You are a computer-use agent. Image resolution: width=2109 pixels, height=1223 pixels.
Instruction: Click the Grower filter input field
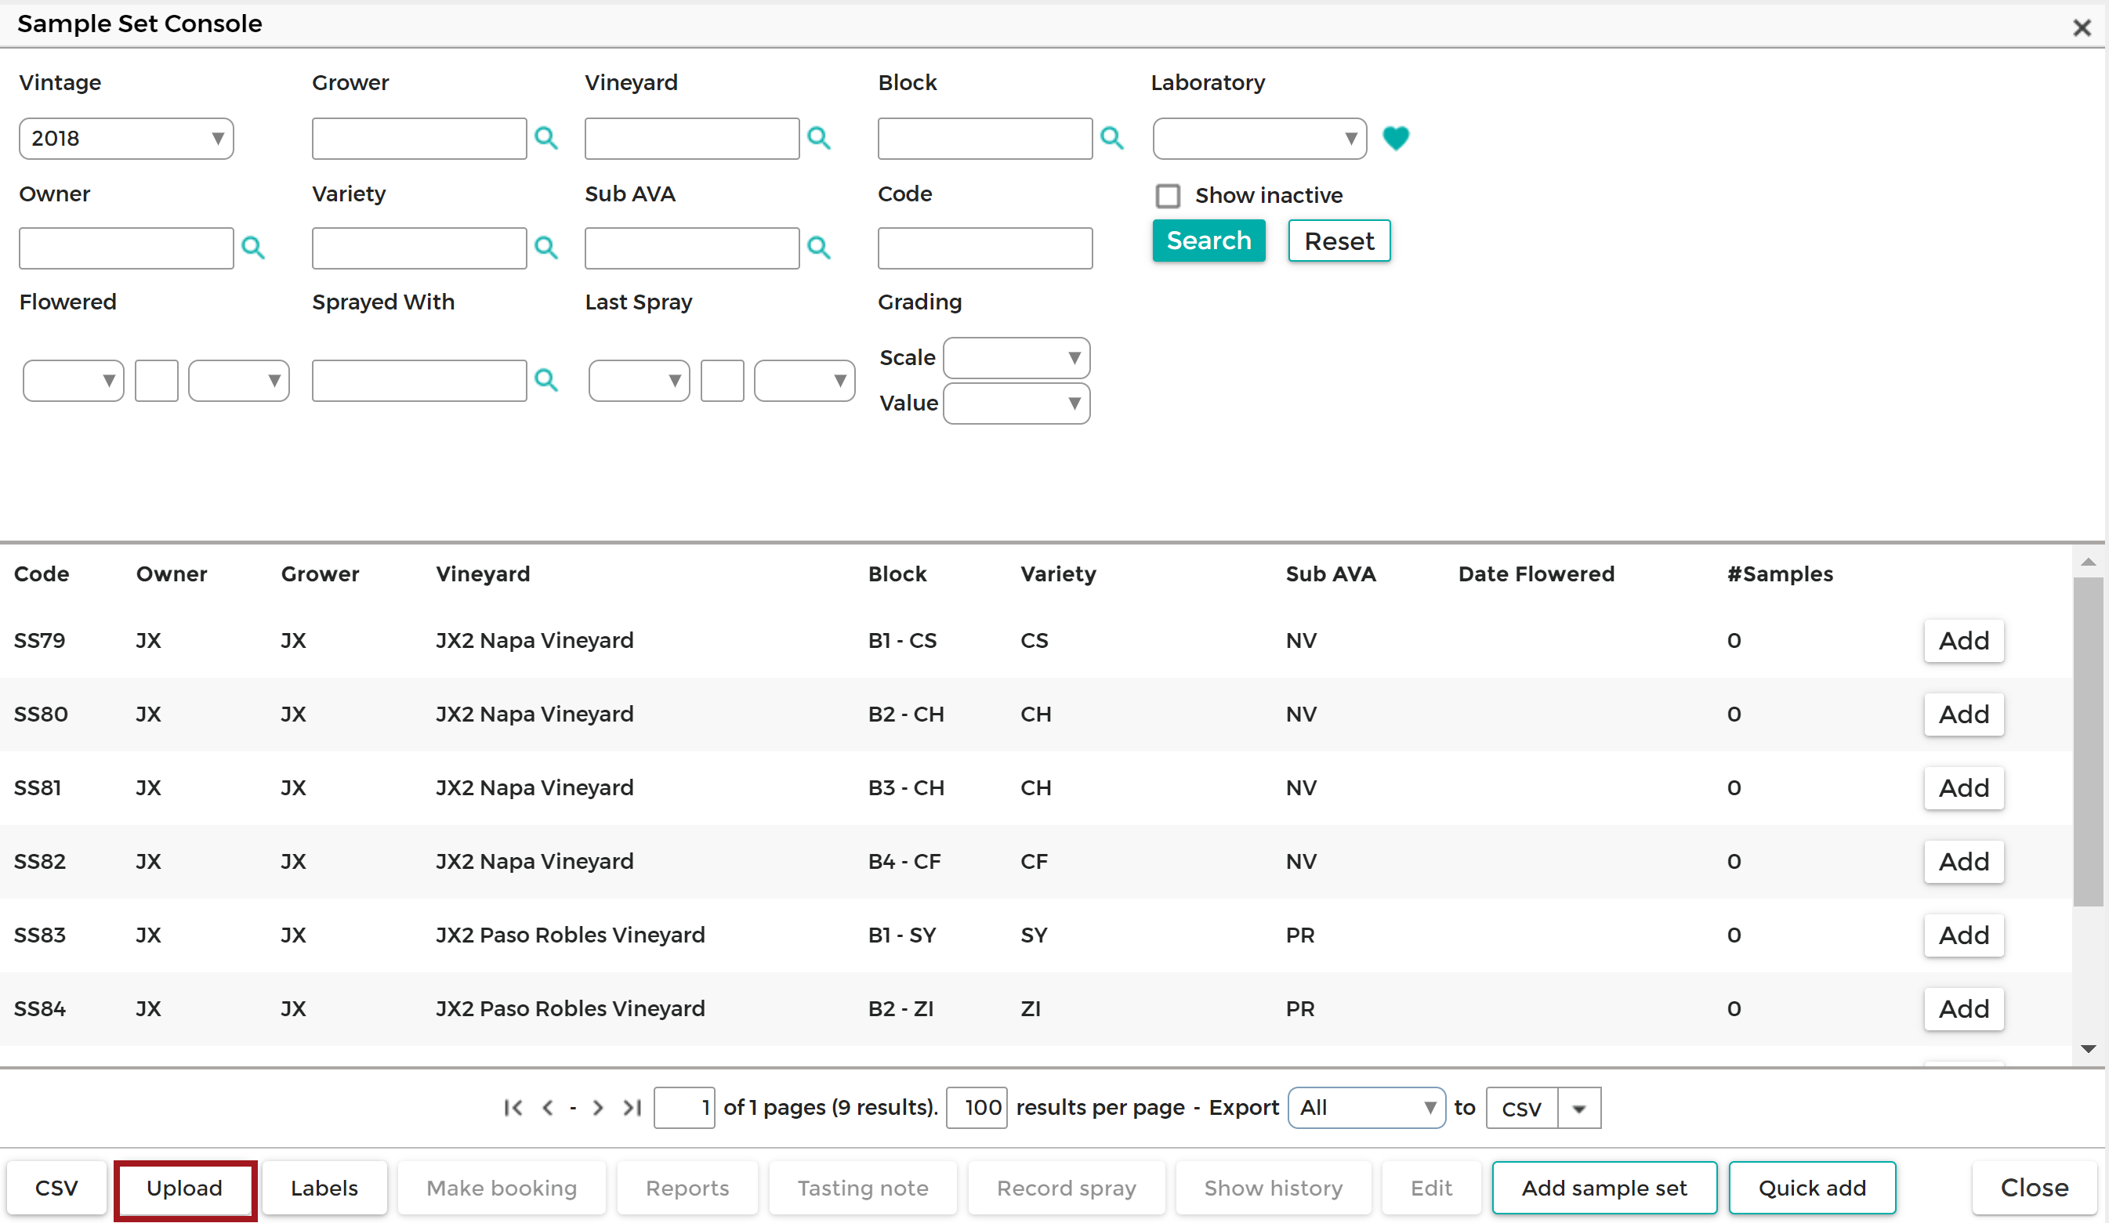pos(419,139)
